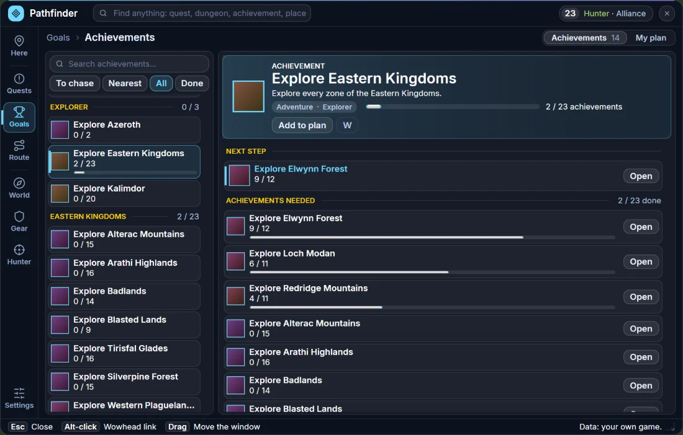Open Explore Arathi Highlands in needed list

coord(641,357)
